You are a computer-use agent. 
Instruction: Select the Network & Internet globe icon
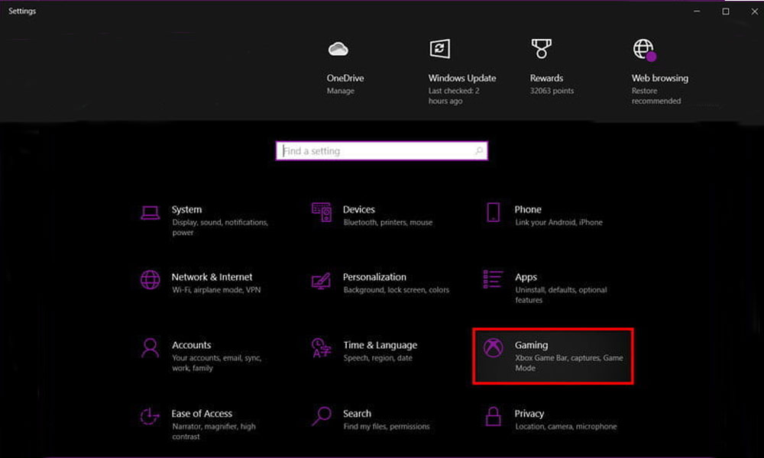151,279
